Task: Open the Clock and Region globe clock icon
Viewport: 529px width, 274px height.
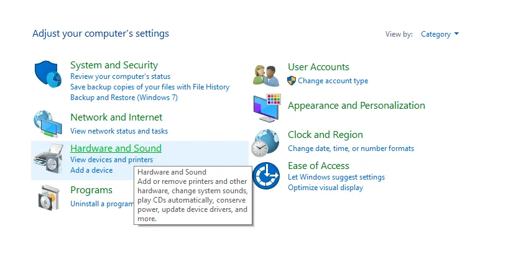Action: [267, 143]
